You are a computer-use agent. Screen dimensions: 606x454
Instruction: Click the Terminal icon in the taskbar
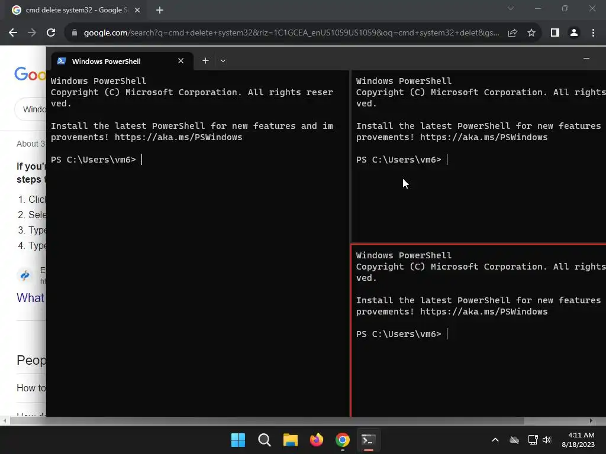[368, 440]
